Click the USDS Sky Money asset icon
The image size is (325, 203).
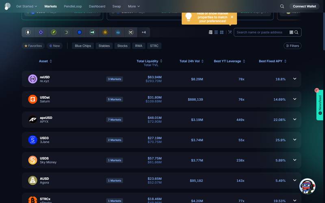(32, 160)
